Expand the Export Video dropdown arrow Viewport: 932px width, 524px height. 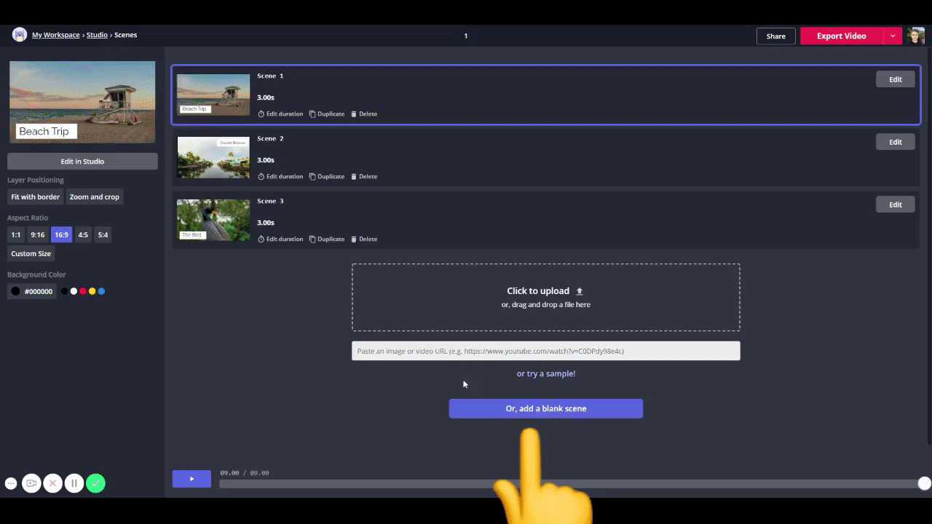(893, 36)
